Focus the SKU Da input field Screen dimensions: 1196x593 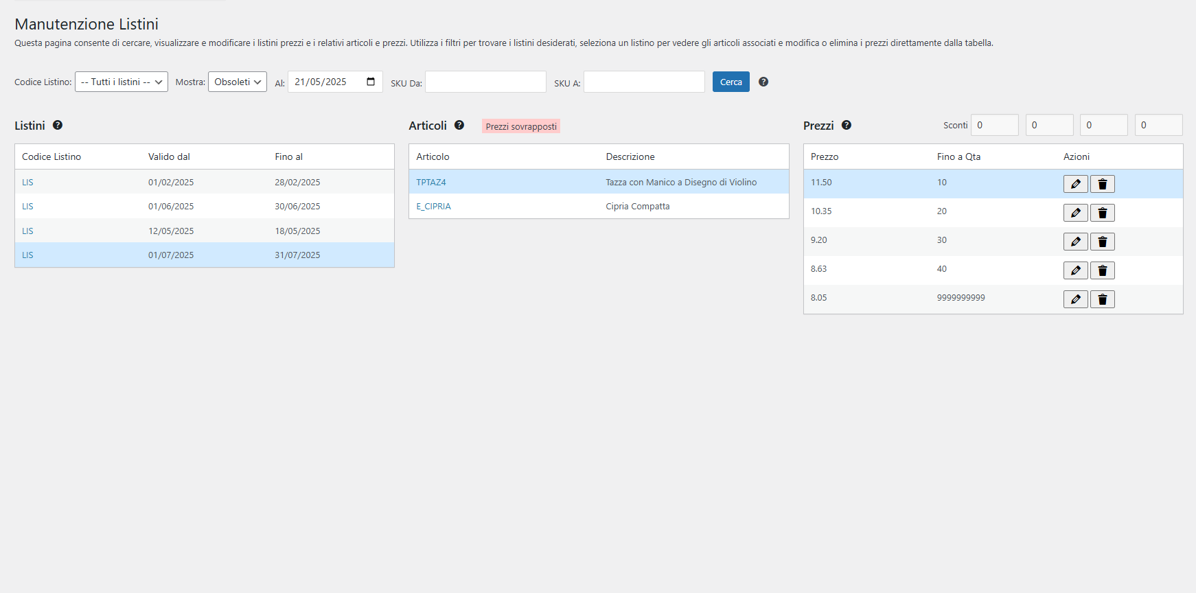point(485,82)
